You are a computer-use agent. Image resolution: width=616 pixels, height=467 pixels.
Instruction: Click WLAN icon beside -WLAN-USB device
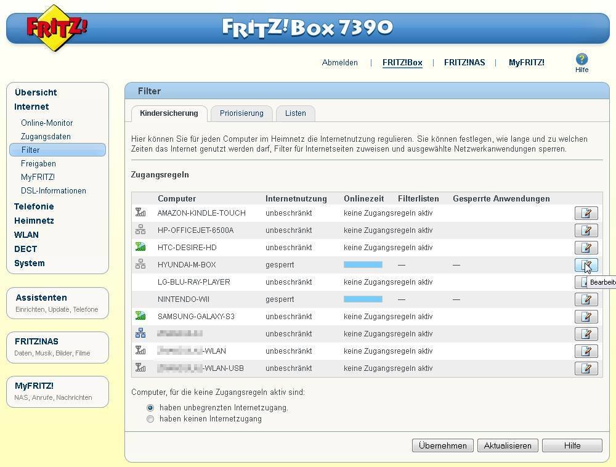(140, 368)
